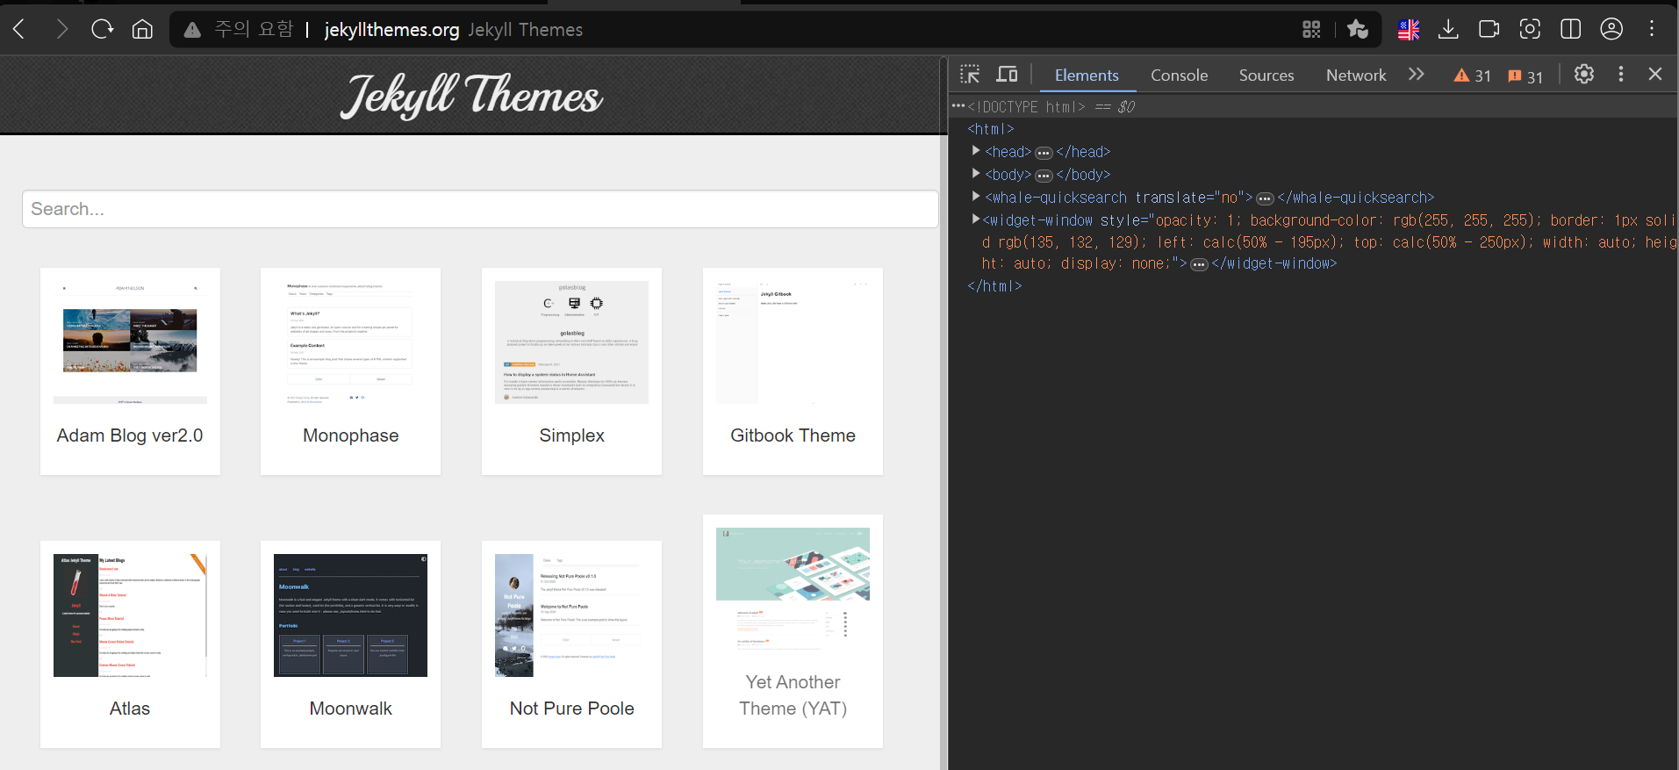Expand the head element in DOM tree

976,151
